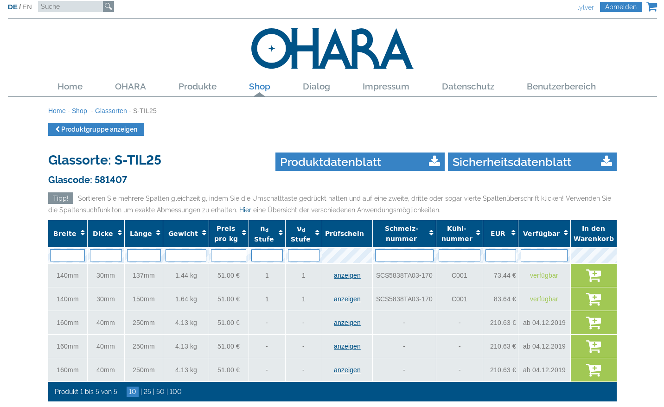Open the shopping cart icon in header
Image resolution: width=664 pixels, height=407 pixels.
[x=652, y=7]
